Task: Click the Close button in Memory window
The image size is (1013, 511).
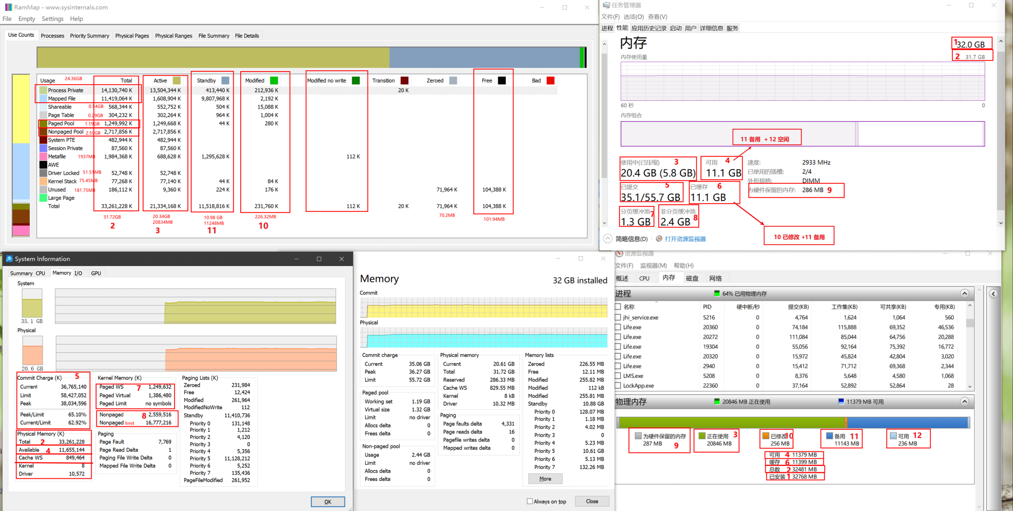Action: (x=592, y=501)
